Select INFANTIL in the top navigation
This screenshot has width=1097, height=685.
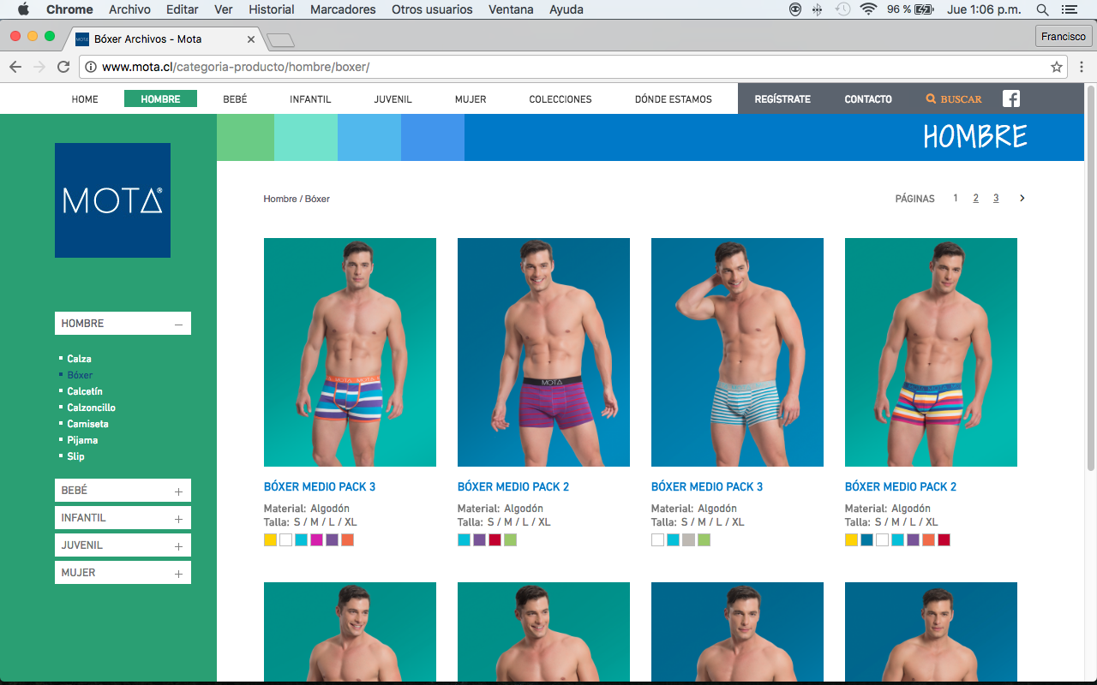click(x=310, y=99)
